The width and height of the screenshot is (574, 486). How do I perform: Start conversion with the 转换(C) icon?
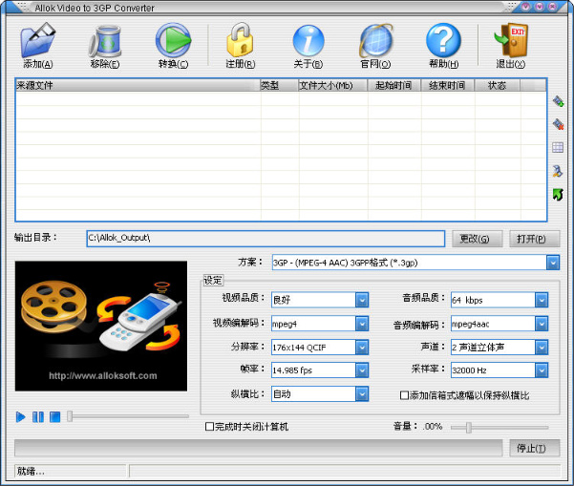(x=173, y=40)
